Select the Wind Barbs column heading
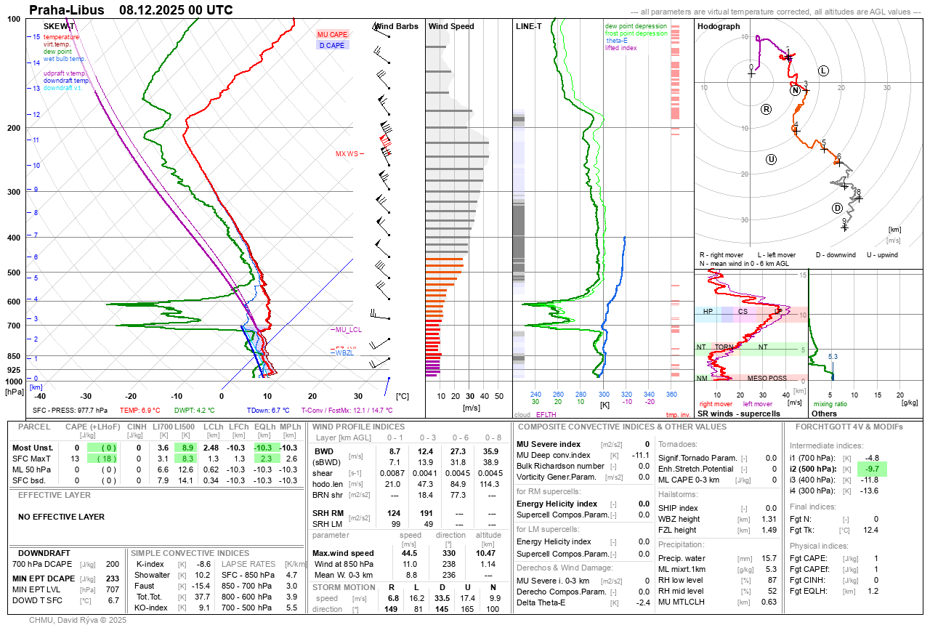 [x=396, y=26]
